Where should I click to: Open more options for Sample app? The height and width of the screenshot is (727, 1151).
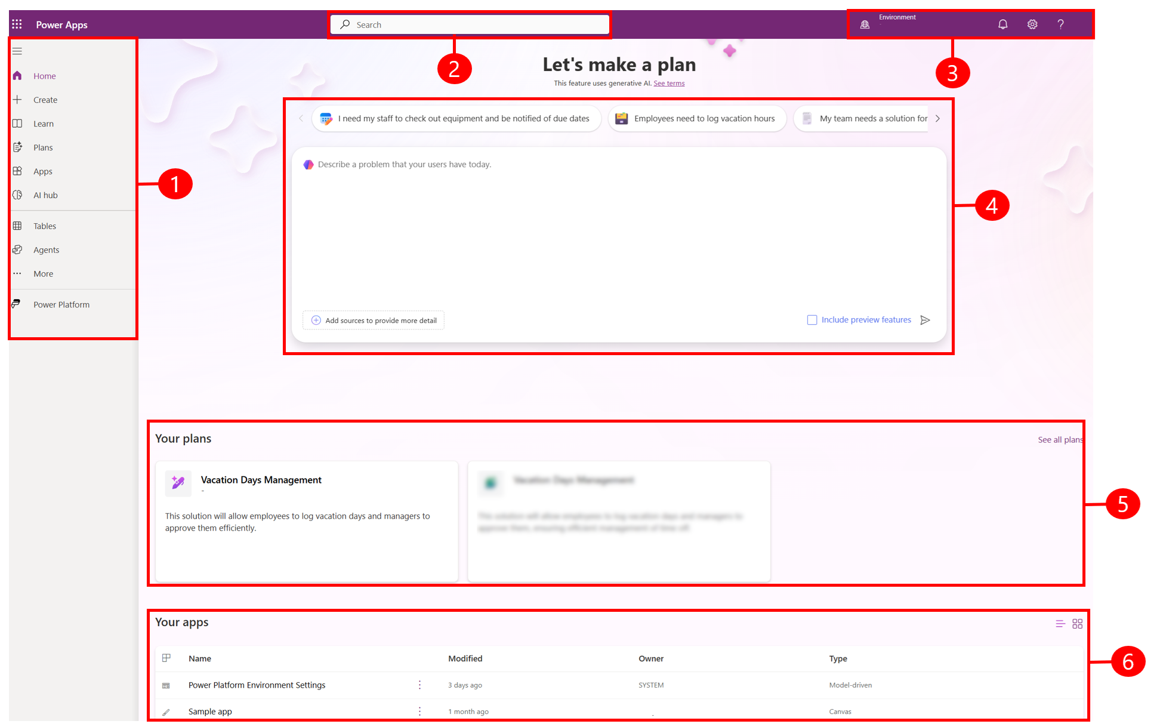click(419, 711)
